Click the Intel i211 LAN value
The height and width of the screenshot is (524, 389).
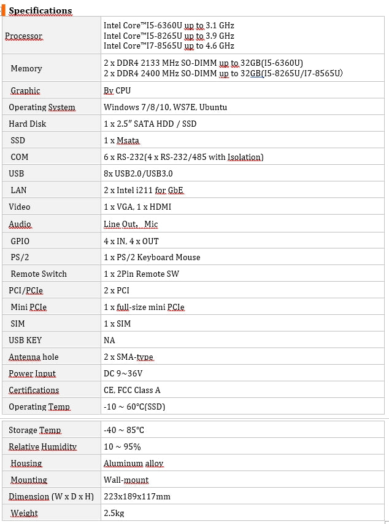coord(144,191)
